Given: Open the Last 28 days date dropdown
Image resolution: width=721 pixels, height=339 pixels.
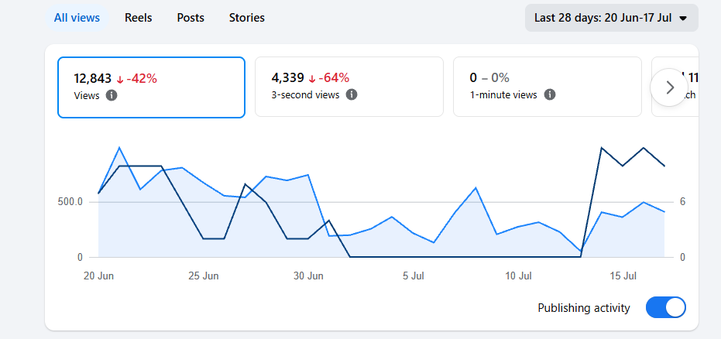Looking at the screenshot, I should coord(612,18).
